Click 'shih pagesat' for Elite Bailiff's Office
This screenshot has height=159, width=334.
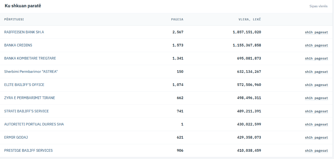click(316, 85)
